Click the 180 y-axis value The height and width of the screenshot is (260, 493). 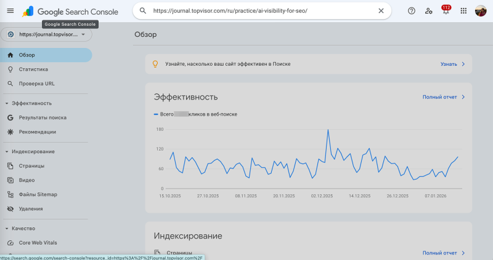coord(160,129)
